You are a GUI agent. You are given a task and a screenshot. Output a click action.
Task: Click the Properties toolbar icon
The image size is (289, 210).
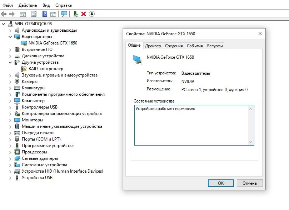(x=34, y=14)
